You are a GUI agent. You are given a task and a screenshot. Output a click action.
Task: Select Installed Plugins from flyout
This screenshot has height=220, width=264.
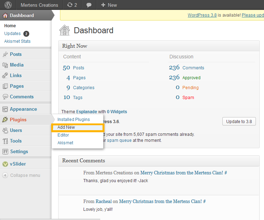(73, 120)
